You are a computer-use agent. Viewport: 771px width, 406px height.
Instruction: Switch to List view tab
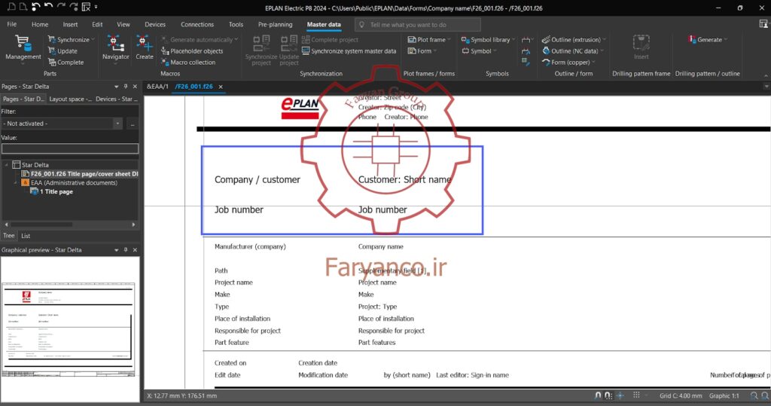(x=26, y=236)
